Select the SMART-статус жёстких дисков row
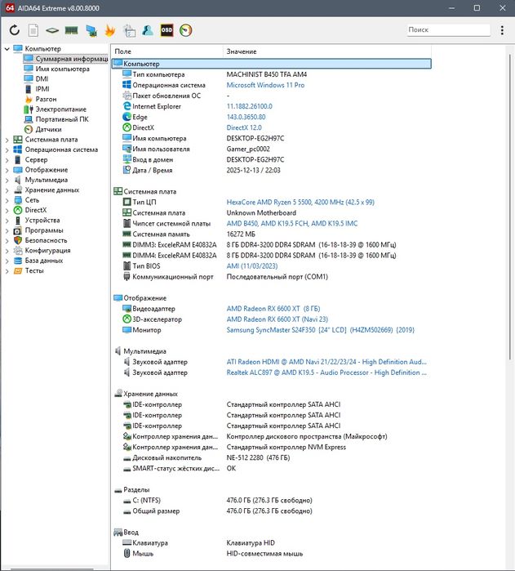This screenshot has width=515, height=571. 271,468
